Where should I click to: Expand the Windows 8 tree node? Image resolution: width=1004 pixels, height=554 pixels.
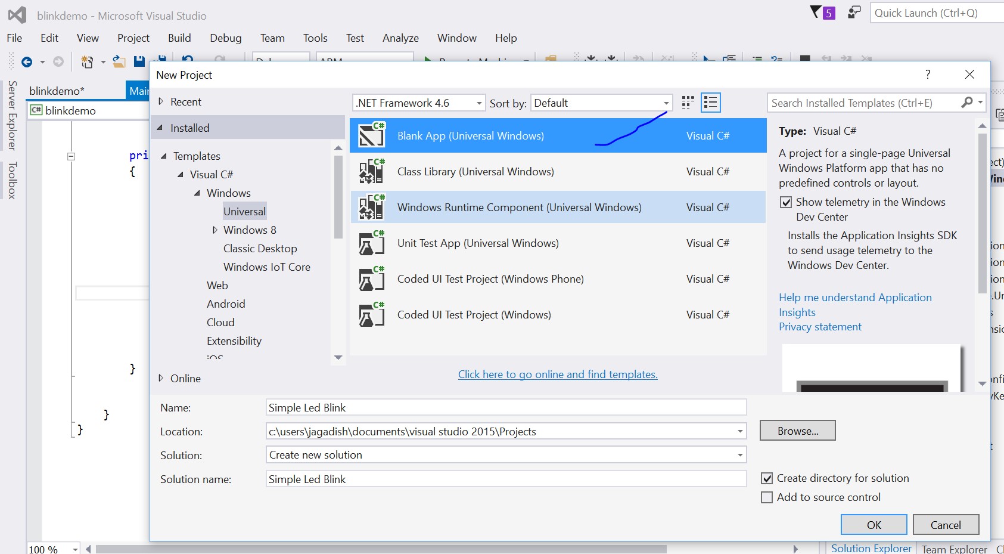[x=215, y=230]
